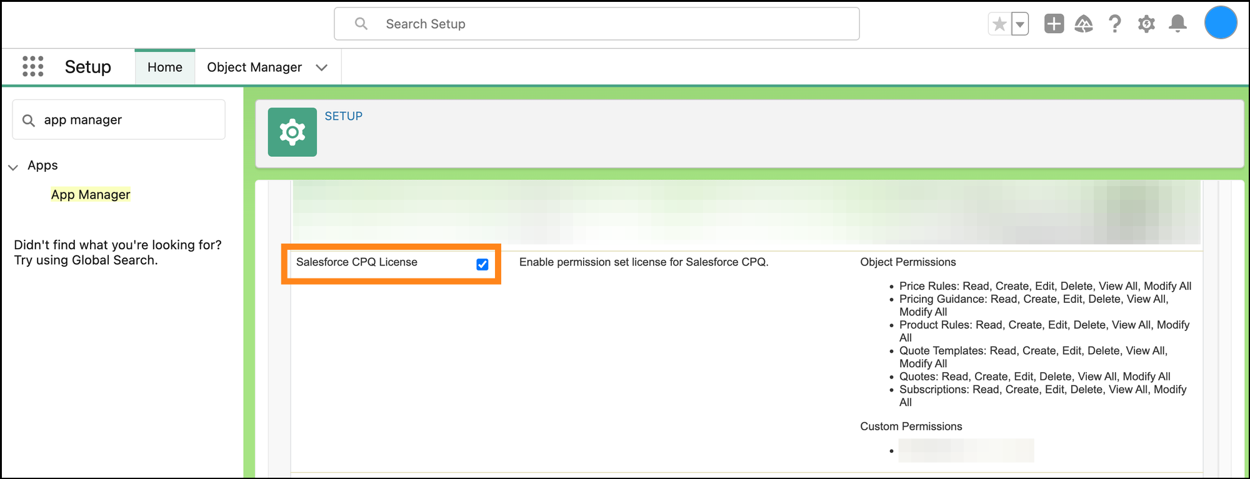Click the Quotes permissions line

pos(1035,377)
